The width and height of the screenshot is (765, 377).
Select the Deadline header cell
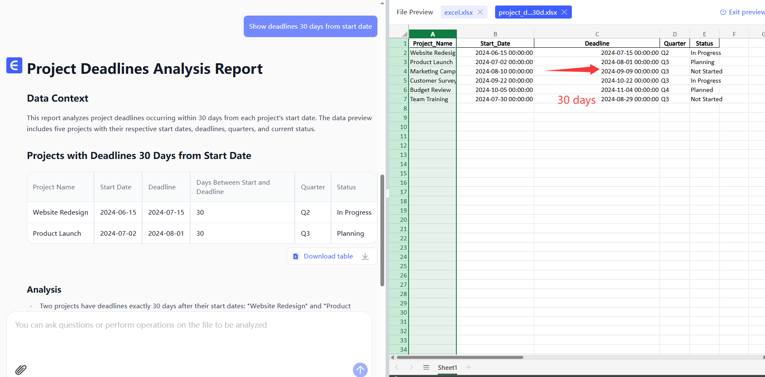pos(597,43)
